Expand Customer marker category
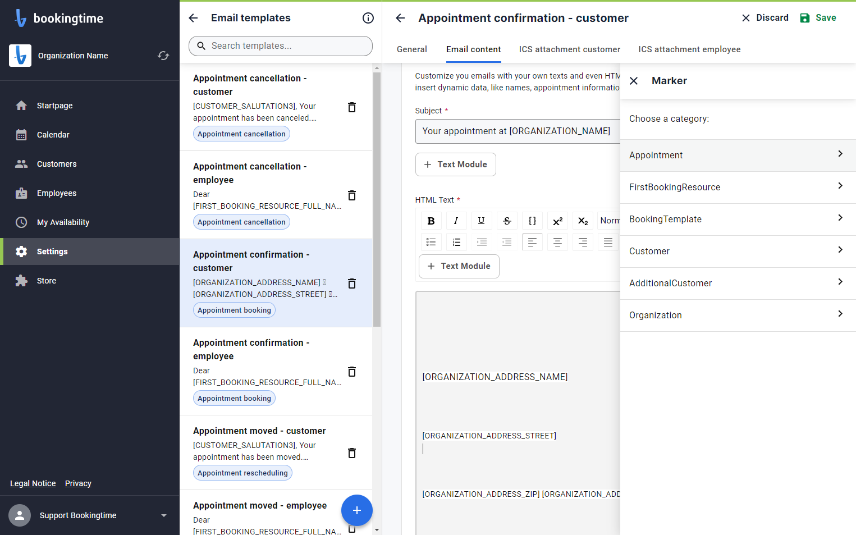Image resolution: width=856 pixels, height=535 pixels. point(738,252)
